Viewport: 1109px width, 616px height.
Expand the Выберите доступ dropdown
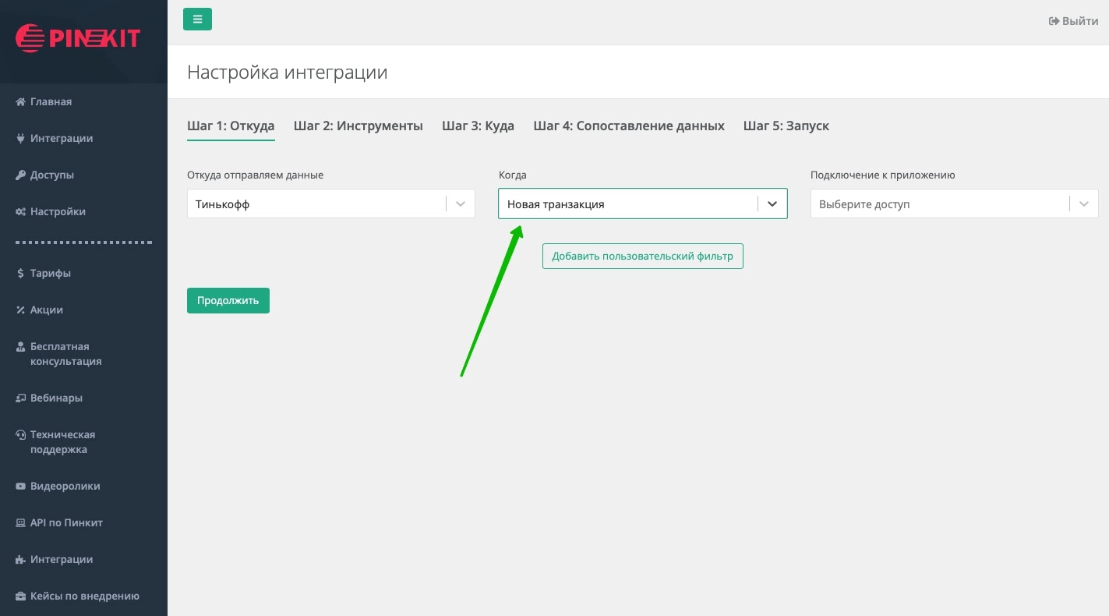tap(1083, 204)
